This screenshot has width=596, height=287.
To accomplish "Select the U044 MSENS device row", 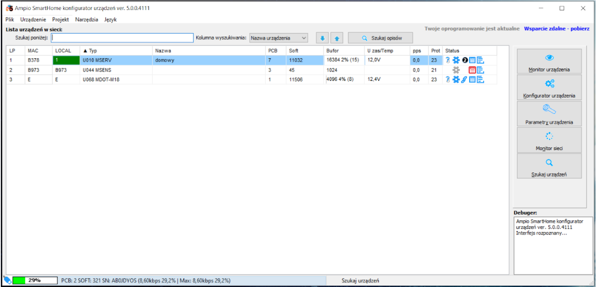I will (251, 70).
